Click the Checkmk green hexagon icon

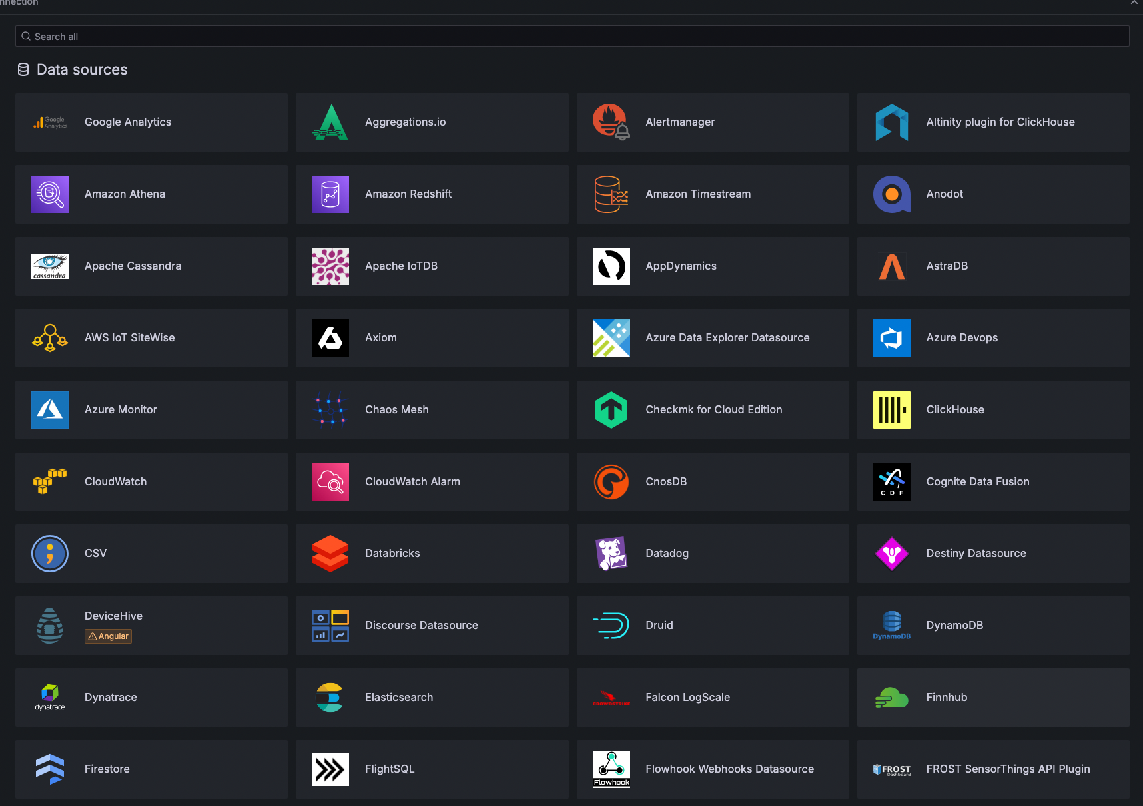pos(611,410)
